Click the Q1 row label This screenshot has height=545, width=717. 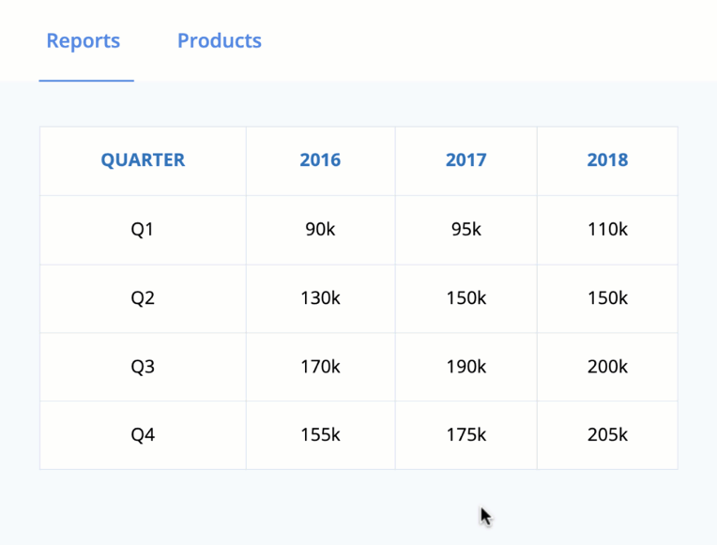(x=143, y=230)
